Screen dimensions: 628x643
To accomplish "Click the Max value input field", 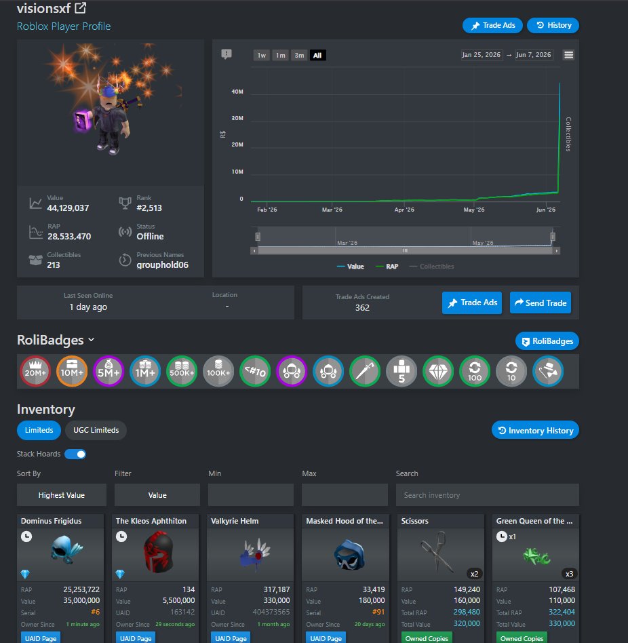I will 345,495.
